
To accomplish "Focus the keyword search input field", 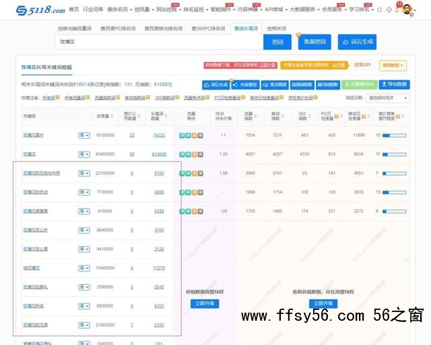I will click(159, 42).
